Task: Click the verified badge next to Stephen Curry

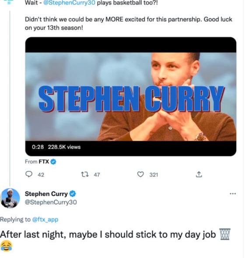Action: [73, 194]
